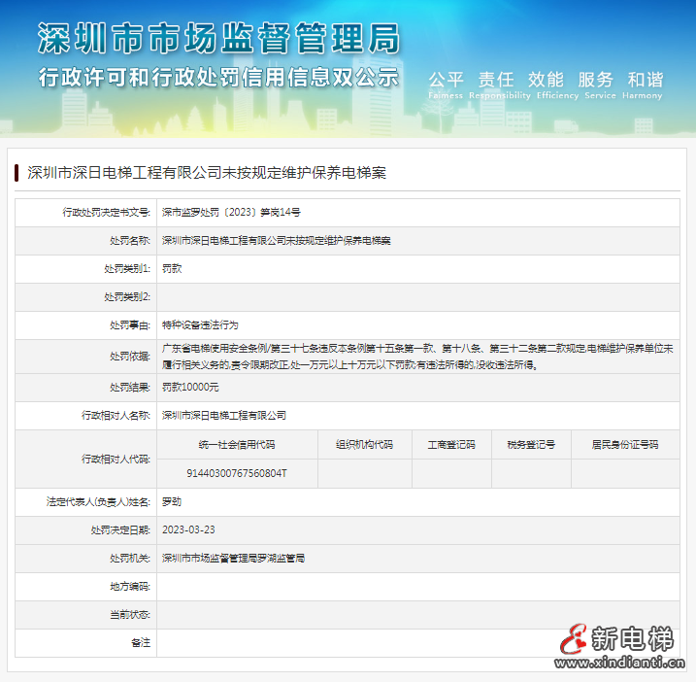696x682 pixels.
Task: Select the representative name 罗劲
Action: click(172, 502)
